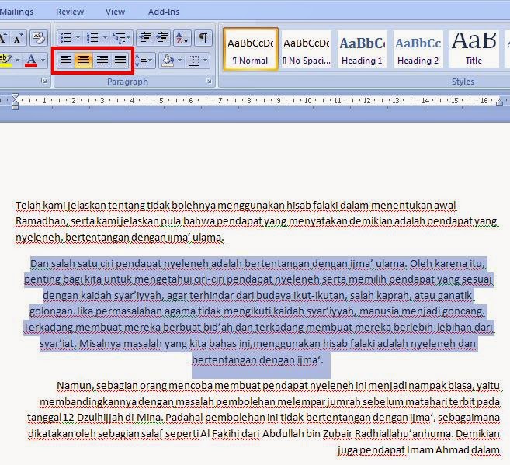Apply bullet list formatting

pyautogui.click(x=66, y=38)
